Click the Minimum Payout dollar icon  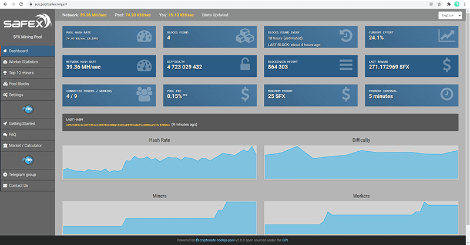click(346, 94)
